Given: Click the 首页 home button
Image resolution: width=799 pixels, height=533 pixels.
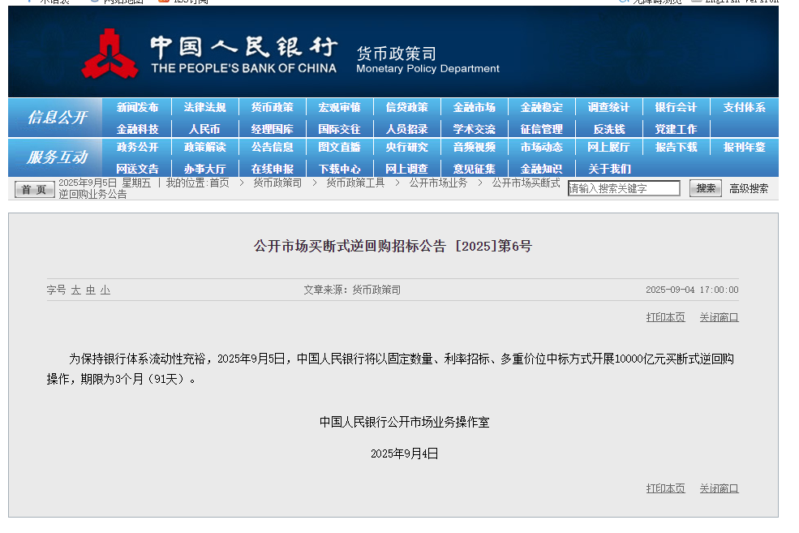Looking at the screenshot, I should 34,189.
